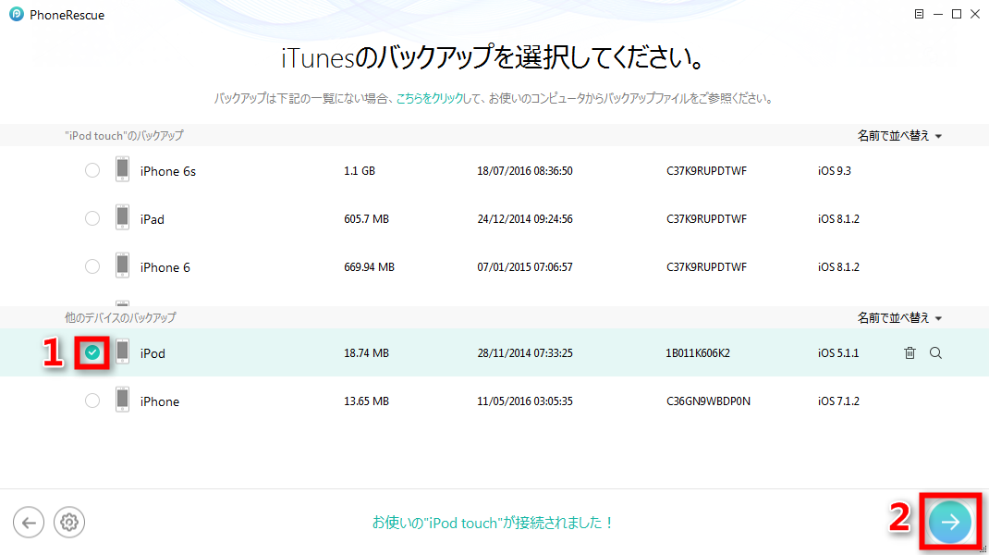Image resolution: width=989 pixels, height=555 pixels.
Task: Click date 11/05/2016 03:05:35
Action: point(525,401)
